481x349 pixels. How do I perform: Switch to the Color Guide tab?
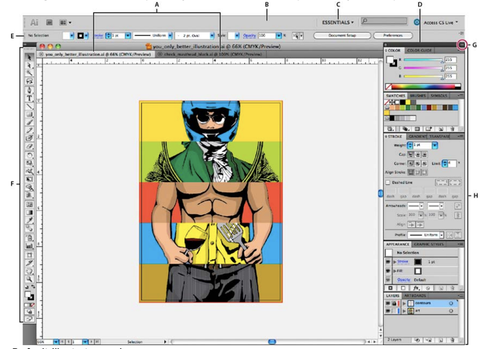point(419,50)
